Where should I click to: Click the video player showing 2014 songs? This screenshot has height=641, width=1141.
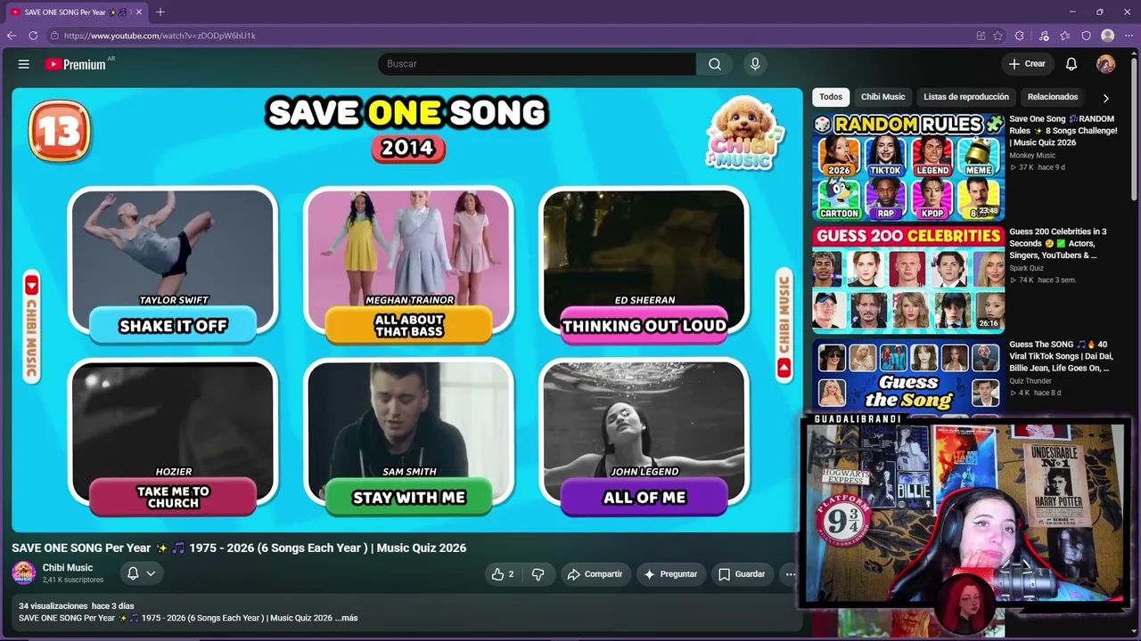407,310
